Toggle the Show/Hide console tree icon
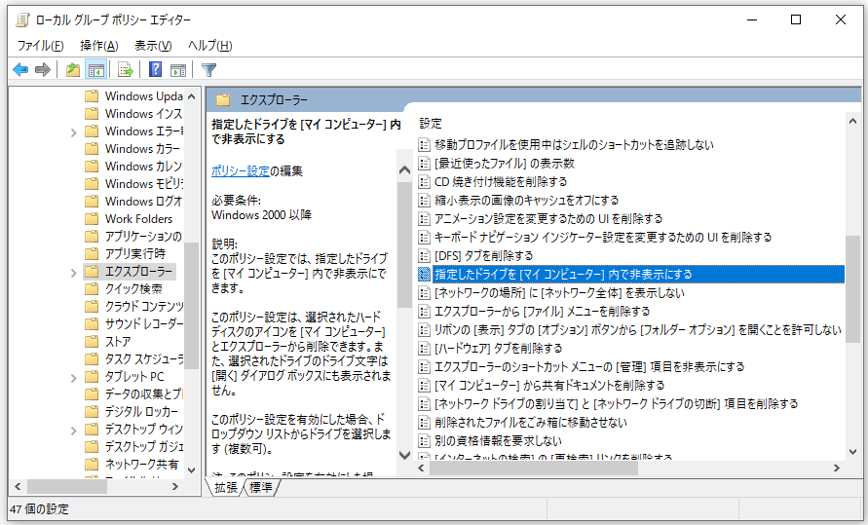The image size is (868, 525). (95, 70)
